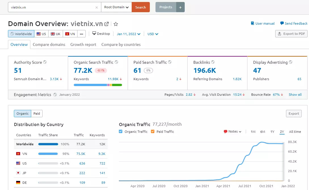
Task: Click the Worldwide globe icon
Action: 12,34
